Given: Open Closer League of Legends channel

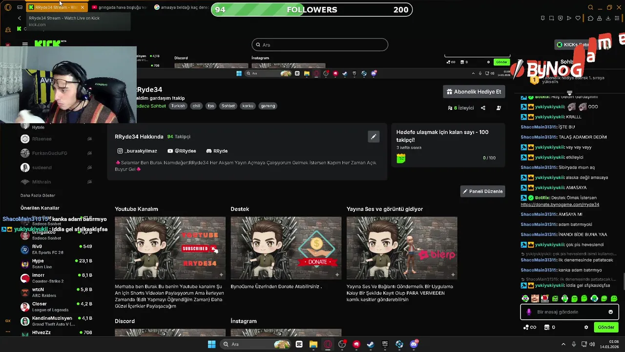Looking at the screenshot, I should 56,307.
